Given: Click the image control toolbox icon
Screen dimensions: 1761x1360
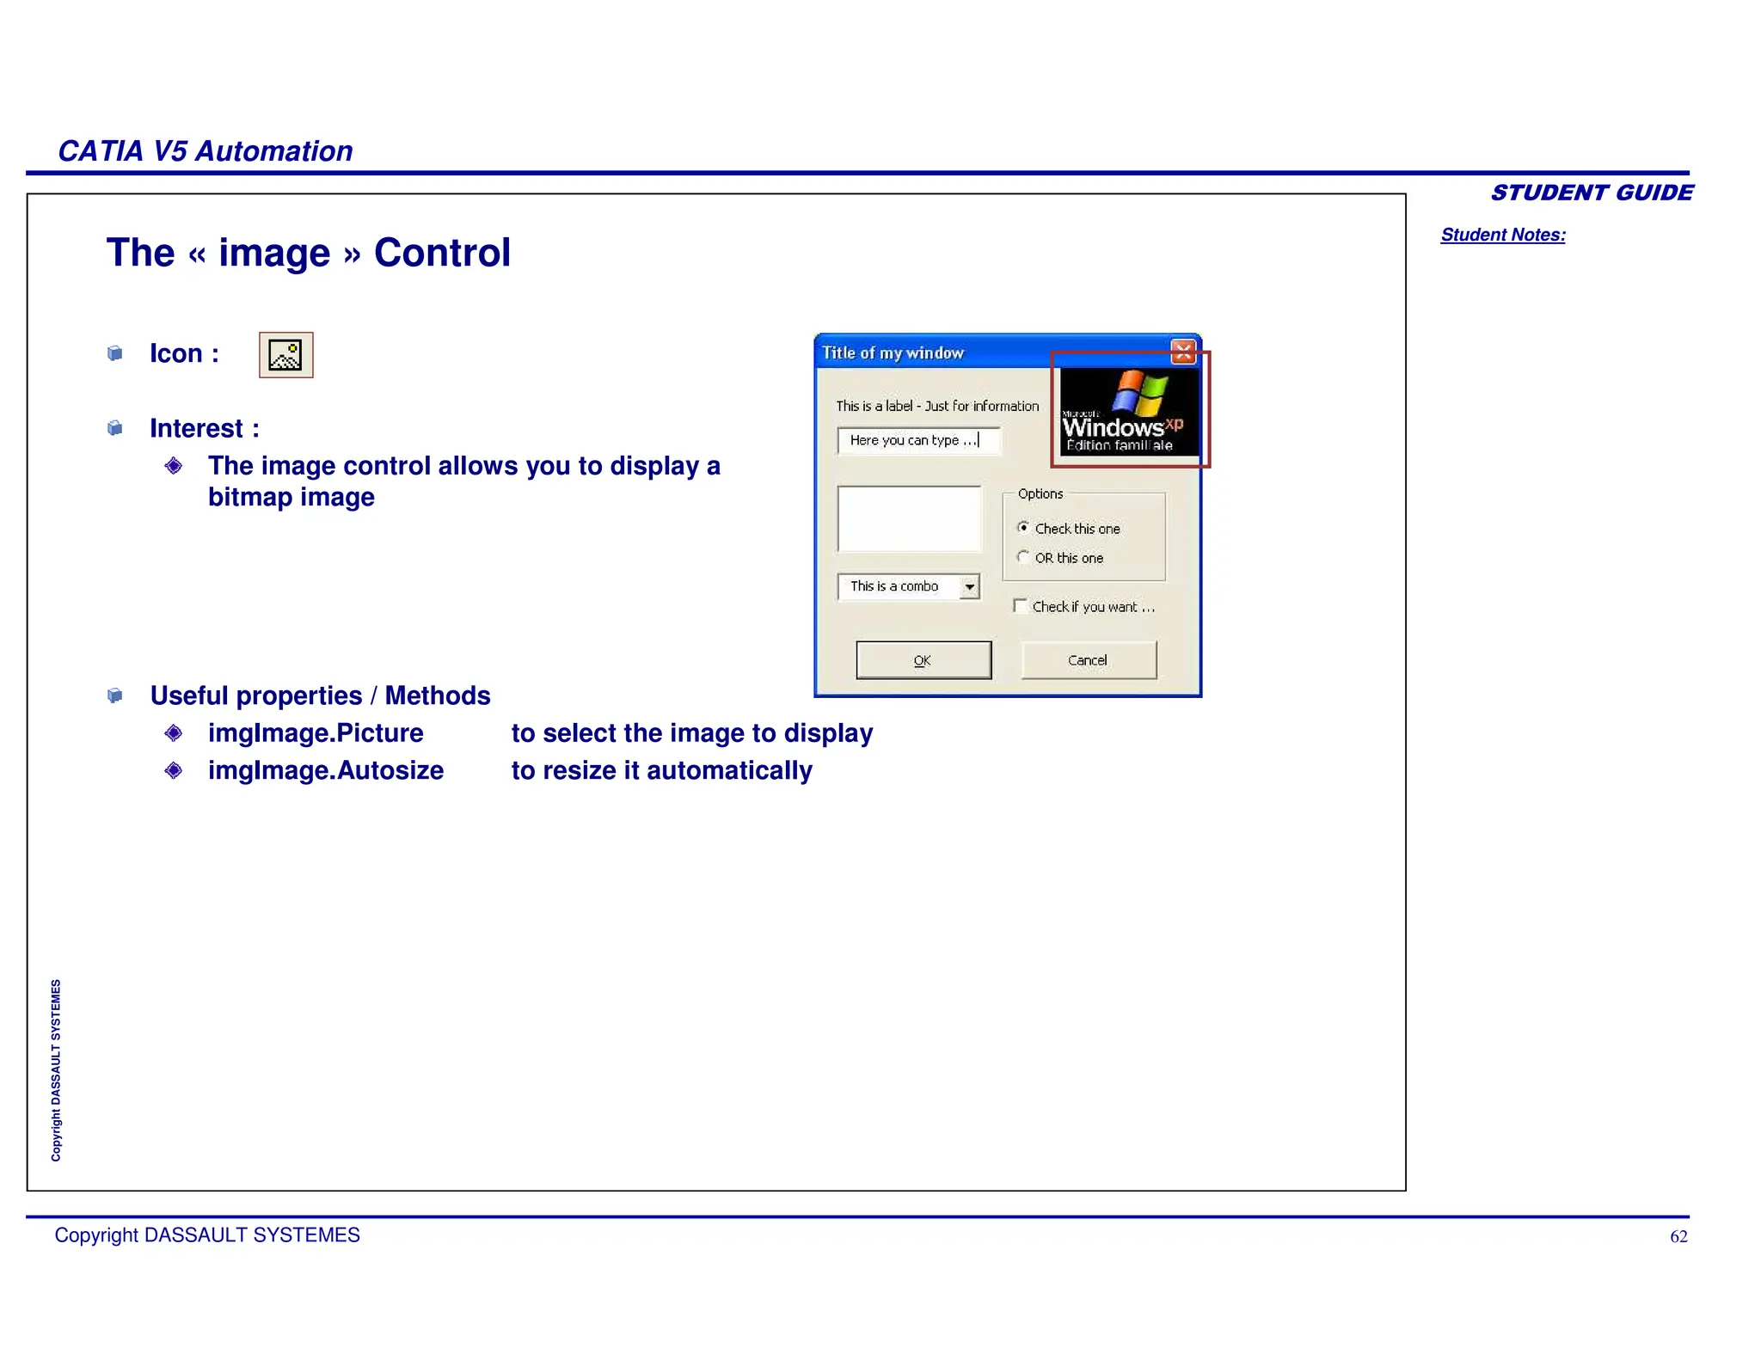Looking at the screenshot, I should pos(285,355).
